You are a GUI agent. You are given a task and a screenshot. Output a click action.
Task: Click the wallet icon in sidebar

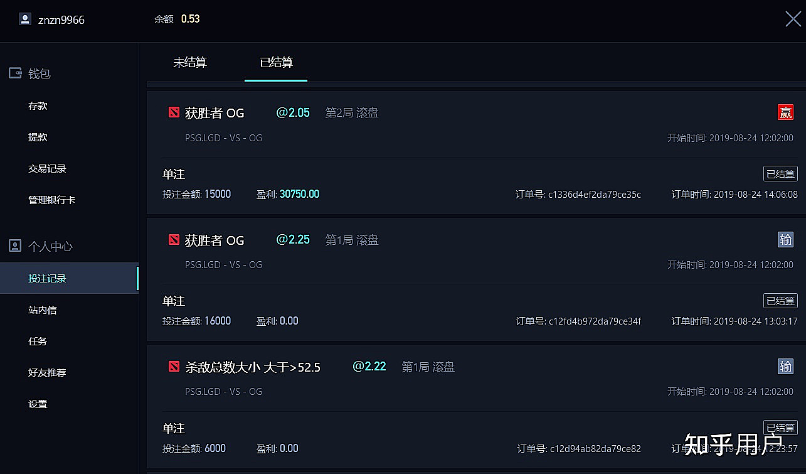15,73
